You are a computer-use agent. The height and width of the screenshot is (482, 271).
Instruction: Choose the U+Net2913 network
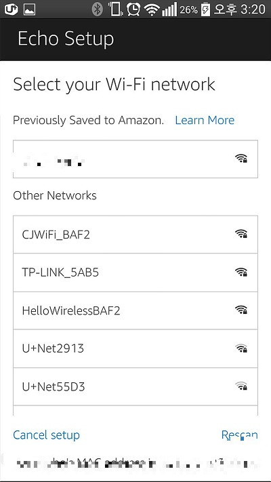pyautogui.click(x=135, y=348)
